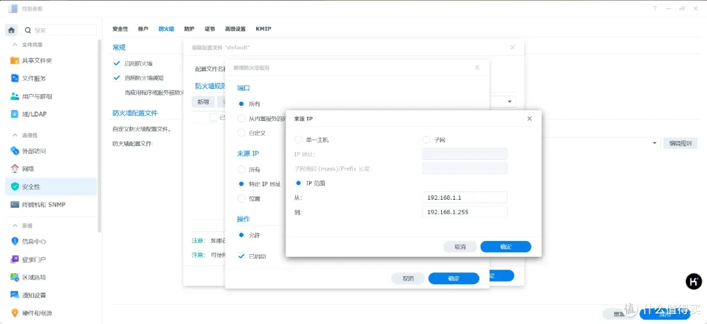Open 共享文件夹 shared folder icon
Screen dimensions: 707x324
(14, 60)
